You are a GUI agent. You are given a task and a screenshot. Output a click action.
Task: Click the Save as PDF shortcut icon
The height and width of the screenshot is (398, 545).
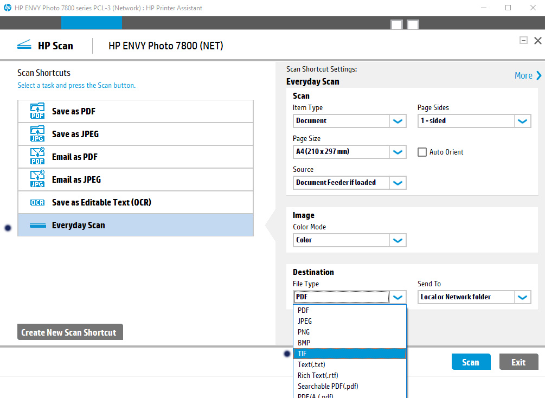37,111
